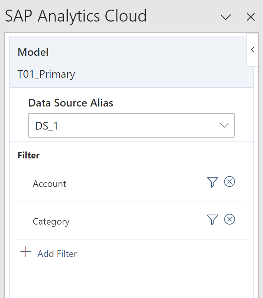Screen dimensions: 263x298
Task: Select the DS_1 combo box field
Action: coord(131,125)
